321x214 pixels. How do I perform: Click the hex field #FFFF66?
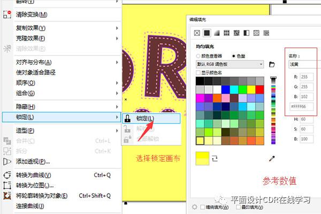coord(301,106)
